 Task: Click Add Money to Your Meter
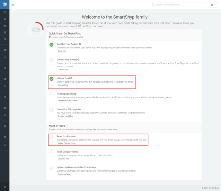68,101
